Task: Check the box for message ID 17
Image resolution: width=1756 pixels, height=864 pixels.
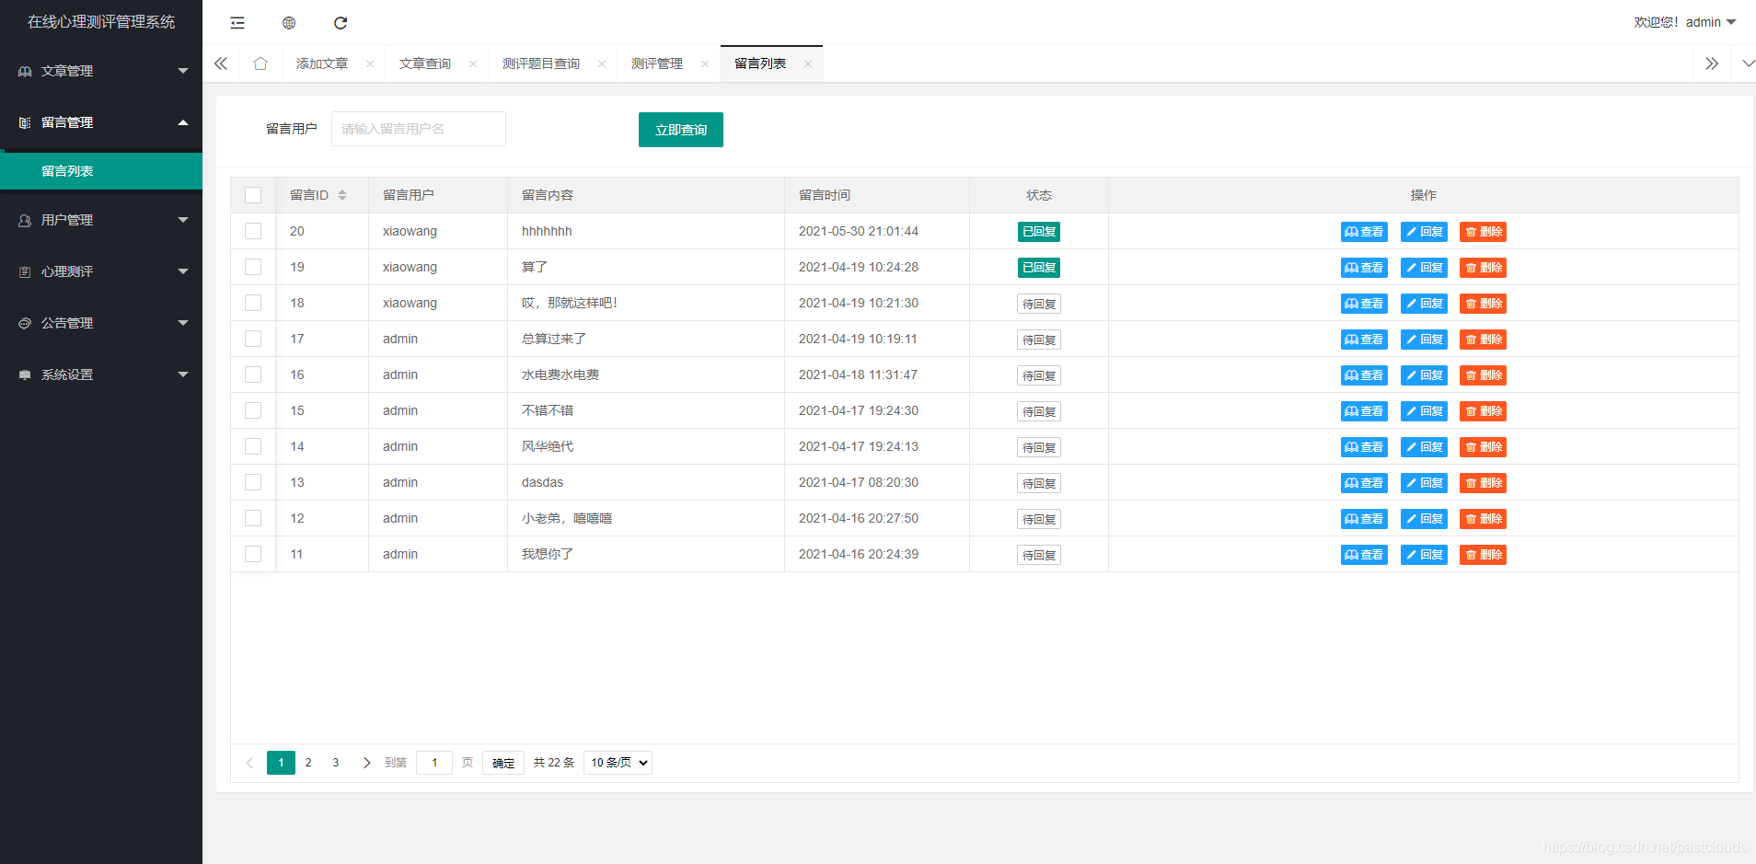Action: pos(253,339)
